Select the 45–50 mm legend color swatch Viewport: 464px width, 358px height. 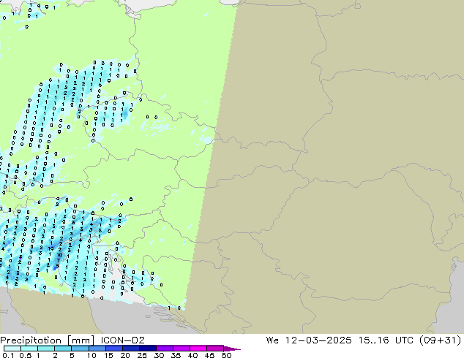(x=215, y=349)
